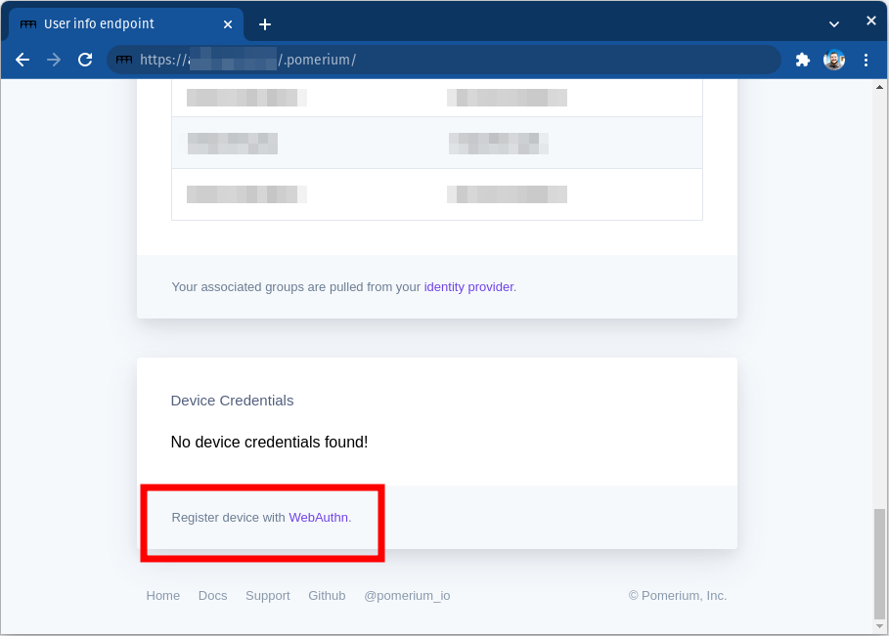Click the Home footer link
This screenshot has height=636, width=889.
[162, 595]
